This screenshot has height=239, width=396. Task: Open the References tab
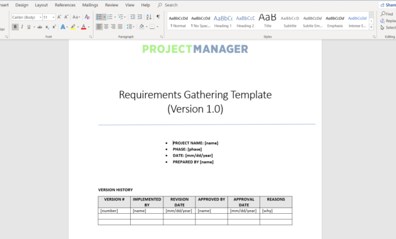tap(65, 5)
